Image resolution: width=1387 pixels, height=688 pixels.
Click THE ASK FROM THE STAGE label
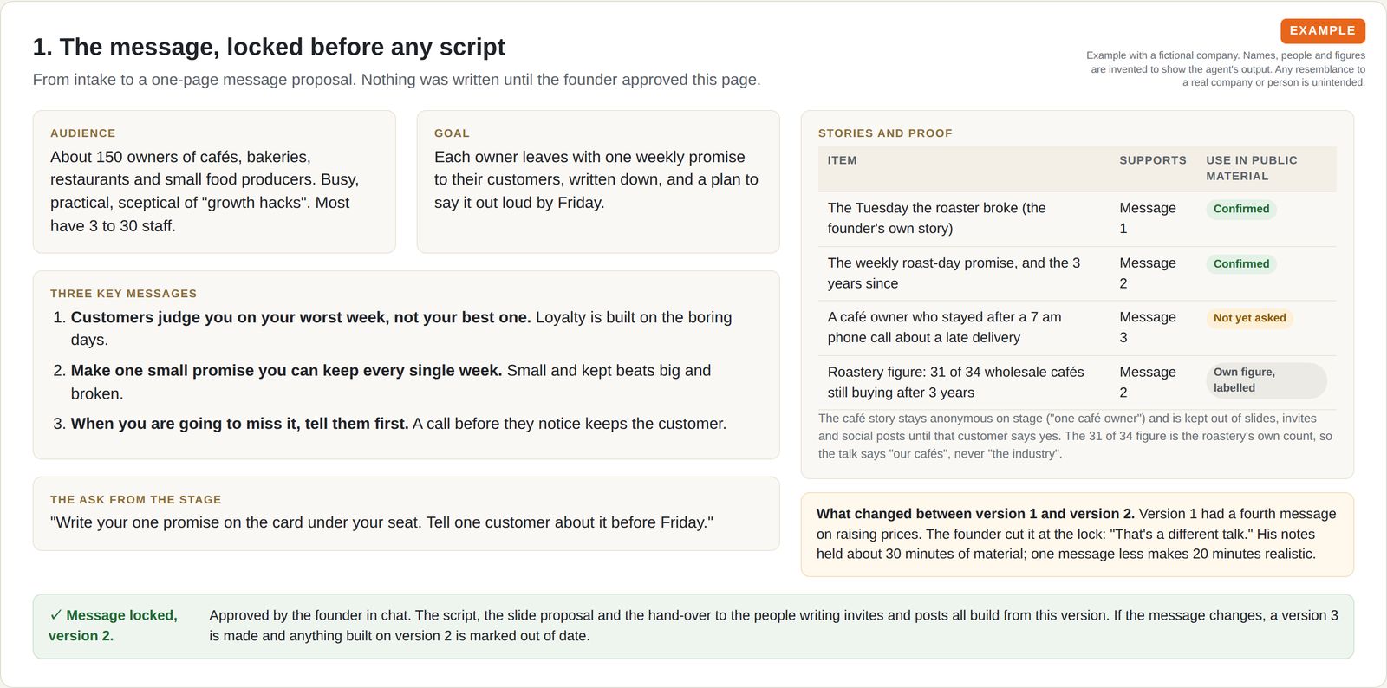click(135, 500)
